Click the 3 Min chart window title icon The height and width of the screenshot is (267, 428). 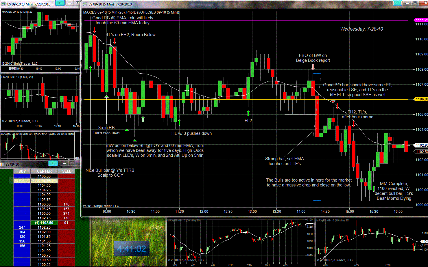tap(3, 4)
